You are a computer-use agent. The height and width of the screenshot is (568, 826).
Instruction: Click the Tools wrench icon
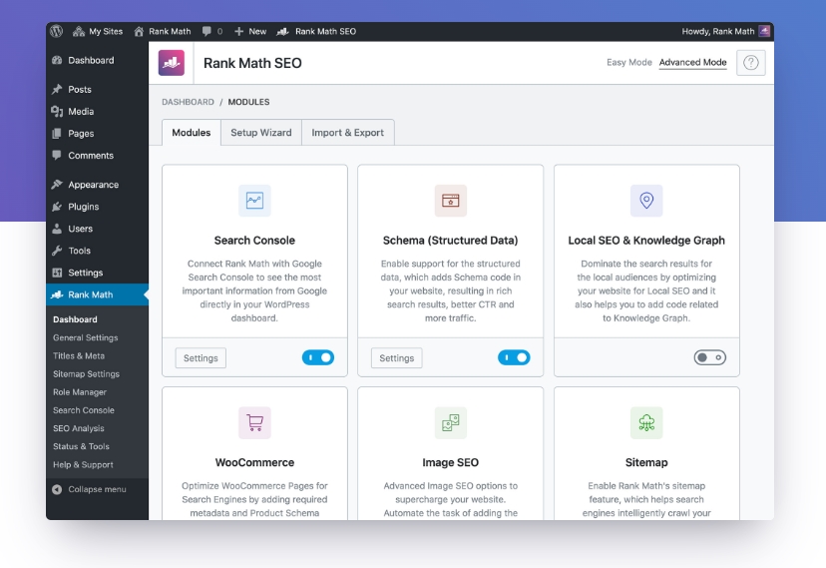pos(57,251)
